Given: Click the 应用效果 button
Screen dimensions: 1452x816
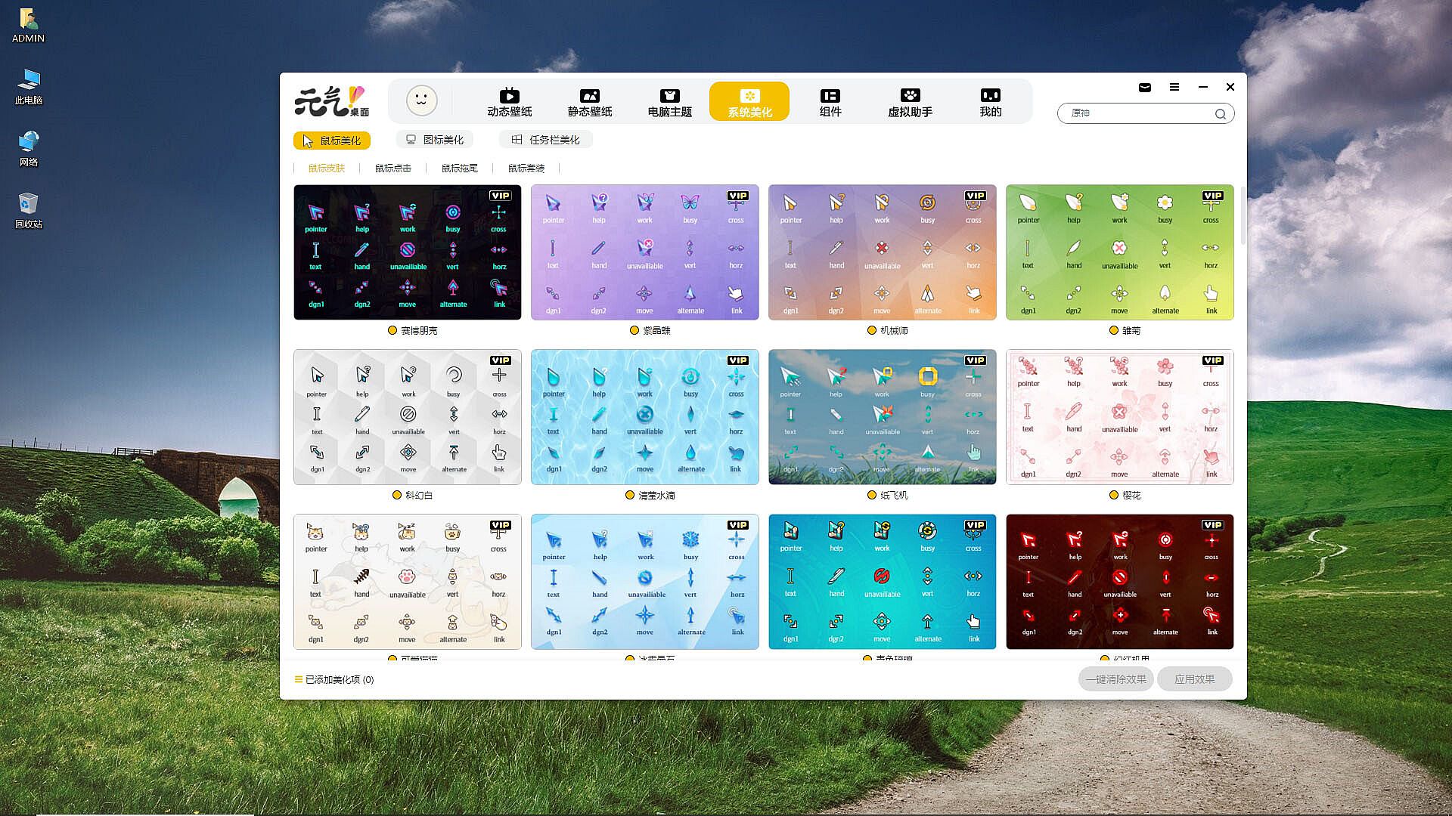Looking at the screenshot, I should 1194,679.
